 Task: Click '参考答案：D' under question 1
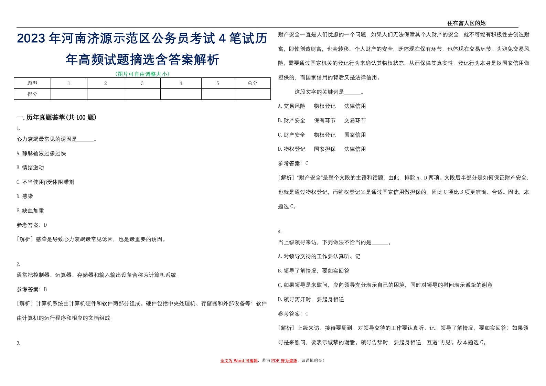[32, 225]
